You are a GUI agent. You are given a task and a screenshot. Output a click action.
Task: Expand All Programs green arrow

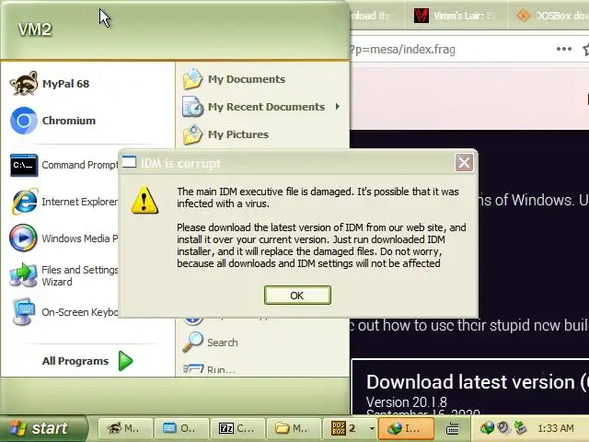125,361
